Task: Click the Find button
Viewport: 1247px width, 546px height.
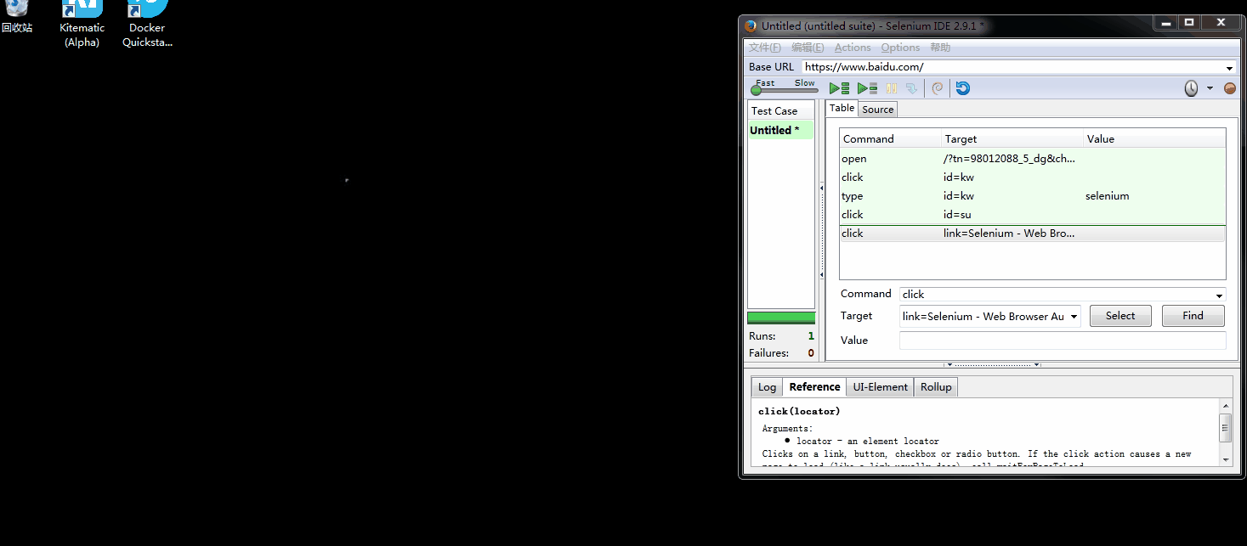Action: (1193, 316)
